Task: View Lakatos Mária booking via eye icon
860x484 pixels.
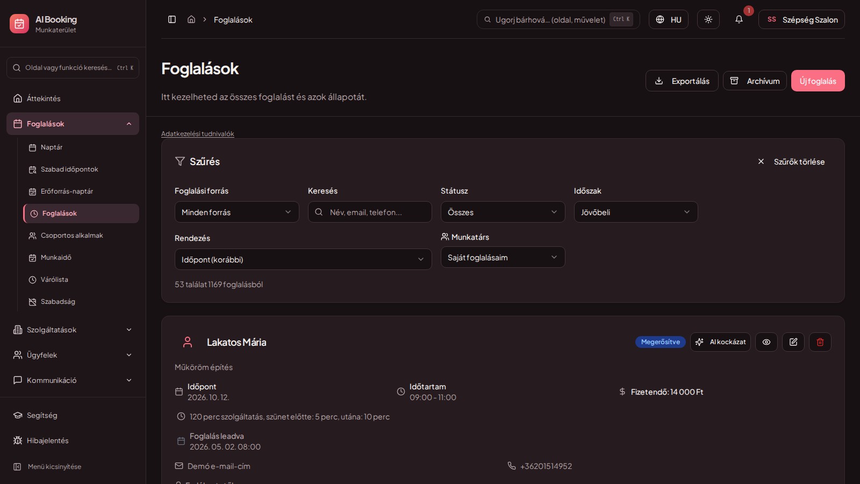Action: click(766, 342)
